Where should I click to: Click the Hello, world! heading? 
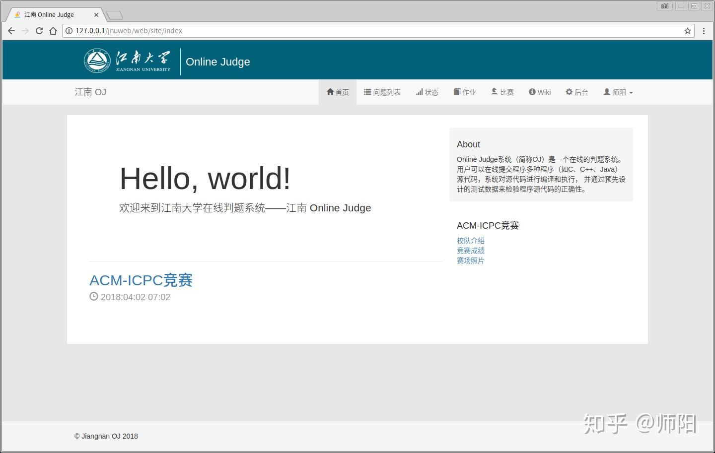(x=205, y=179)
